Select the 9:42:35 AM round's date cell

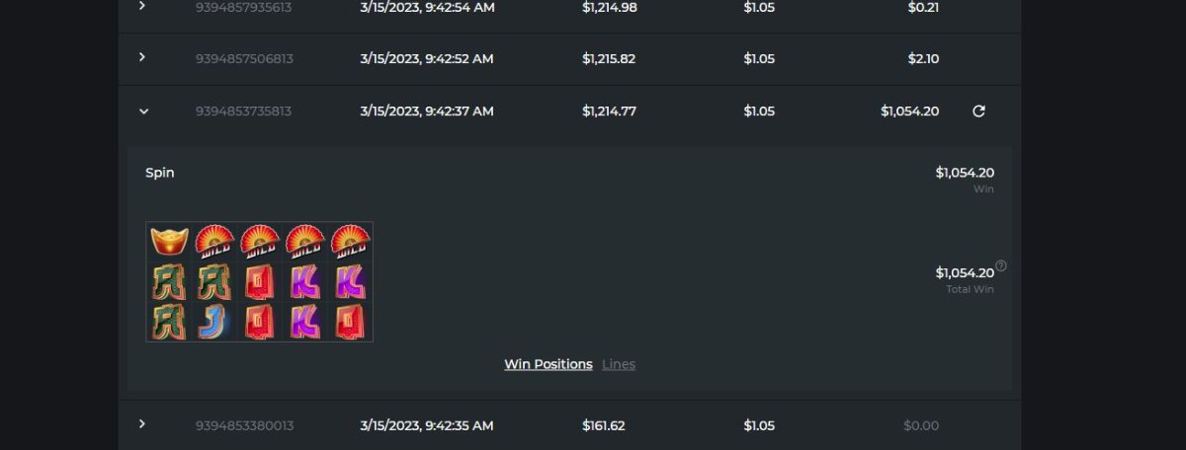[426, 425]
